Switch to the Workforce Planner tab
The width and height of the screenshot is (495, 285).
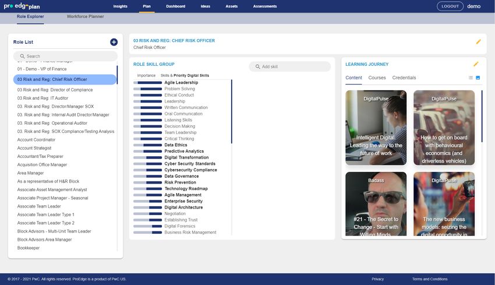85,16
